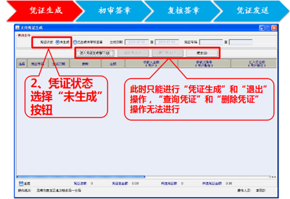Image resolution: width=290 pixels, height=199 pixels.
Task: Maximize the 支付凭证生成 window
Action: [x=268, y=28]
